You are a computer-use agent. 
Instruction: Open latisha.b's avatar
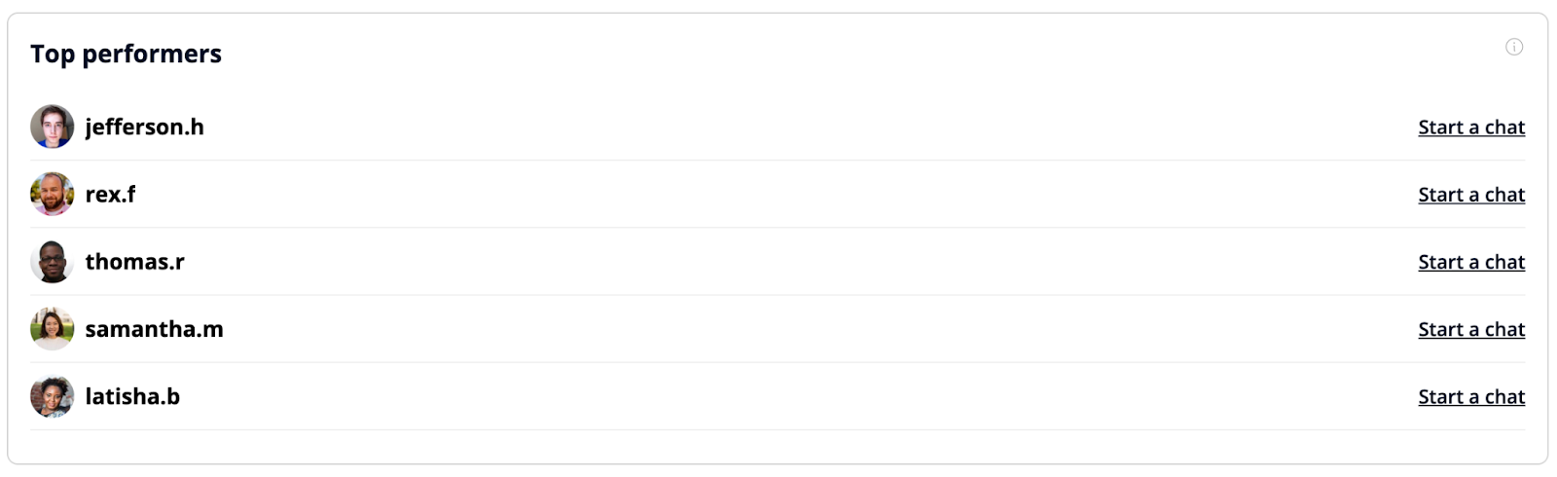(x=52, y=397)
